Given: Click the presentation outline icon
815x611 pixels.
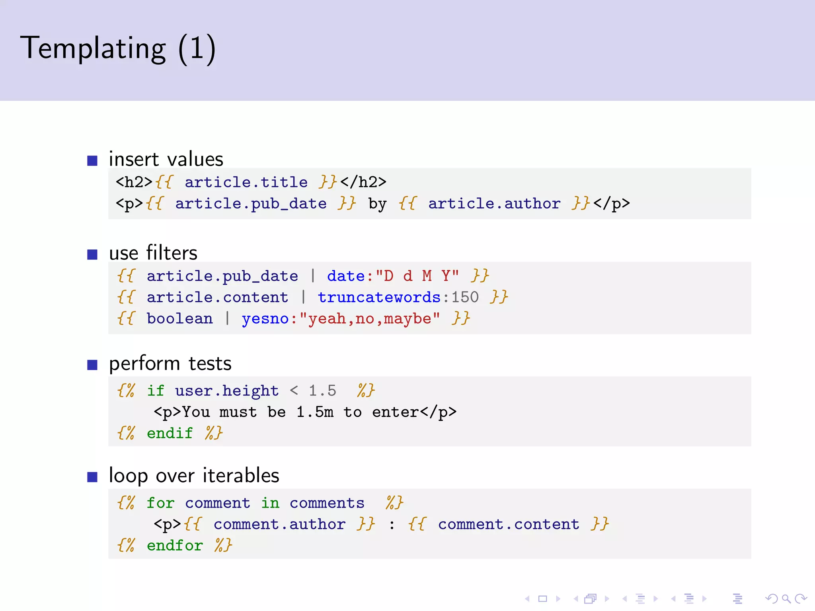Looking at the screenshot, I should [737, 599].
